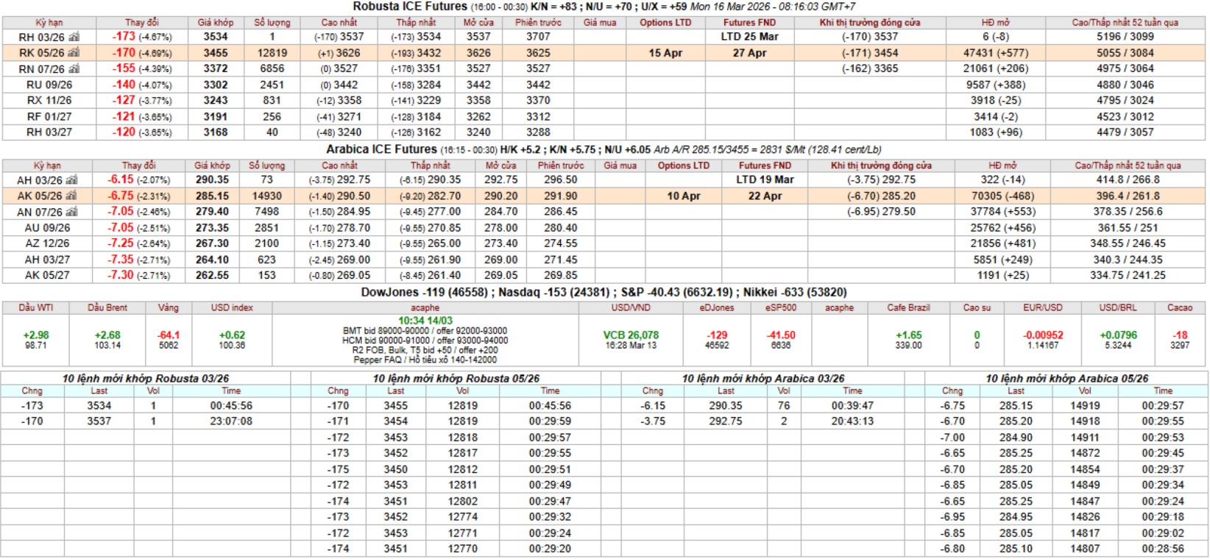Click the Arabica ICE Futures heading

381,149
